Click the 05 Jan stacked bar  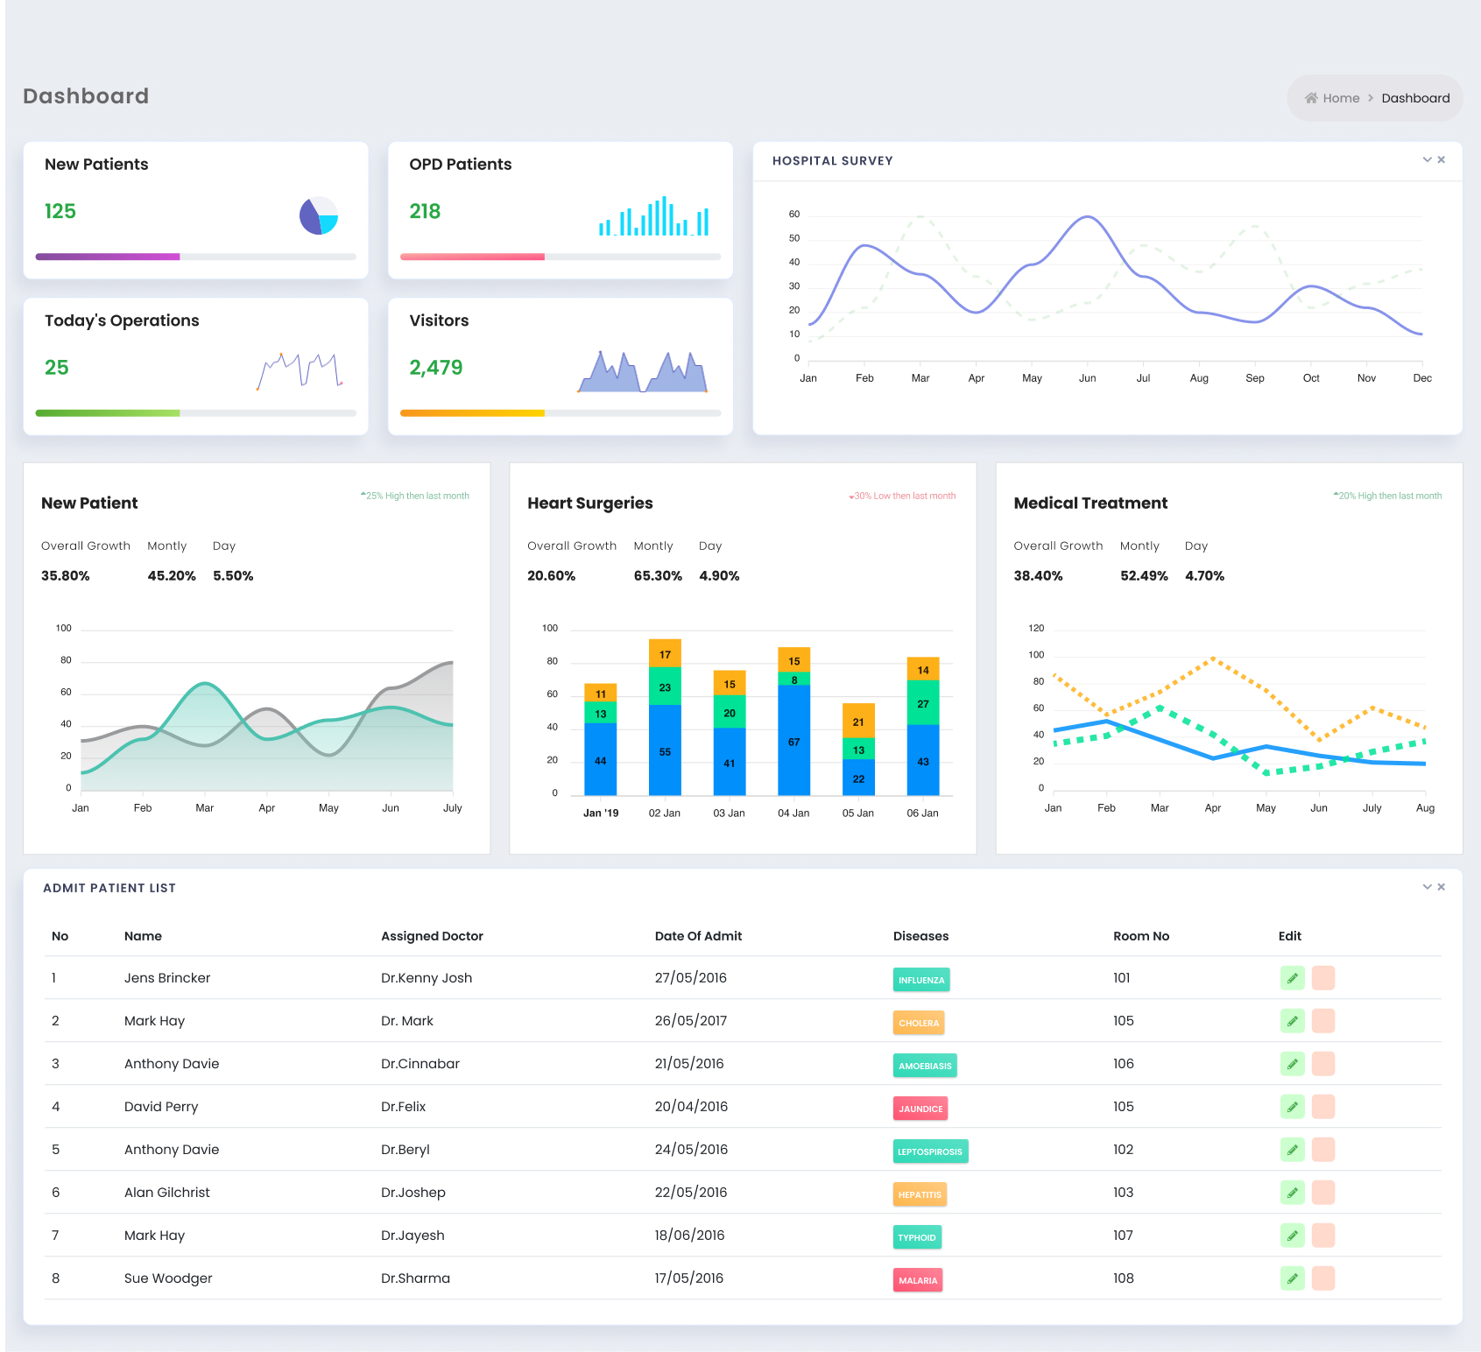858,750
